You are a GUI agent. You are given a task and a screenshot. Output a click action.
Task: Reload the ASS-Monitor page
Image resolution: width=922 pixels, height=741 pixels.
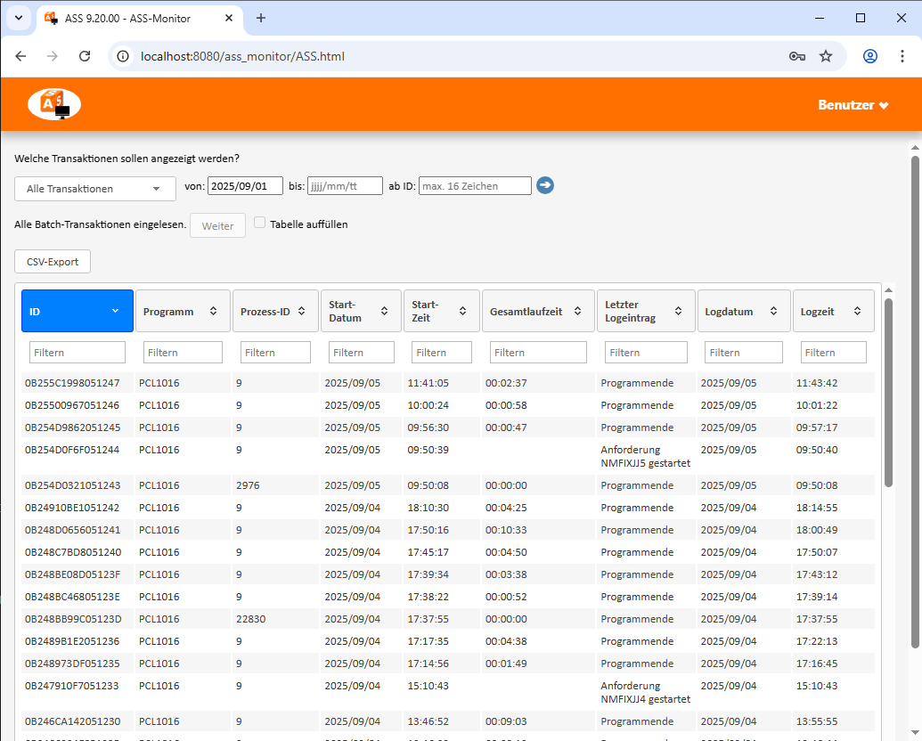85,56
